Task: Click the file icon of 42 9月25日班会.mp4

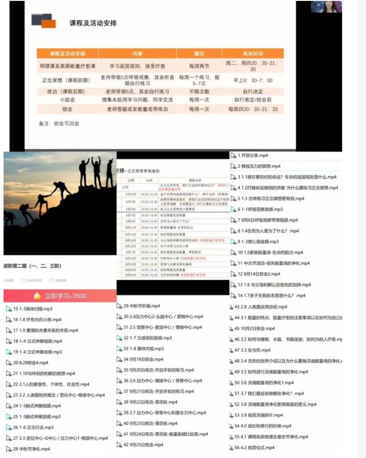Action: click(x=119, y=445)
